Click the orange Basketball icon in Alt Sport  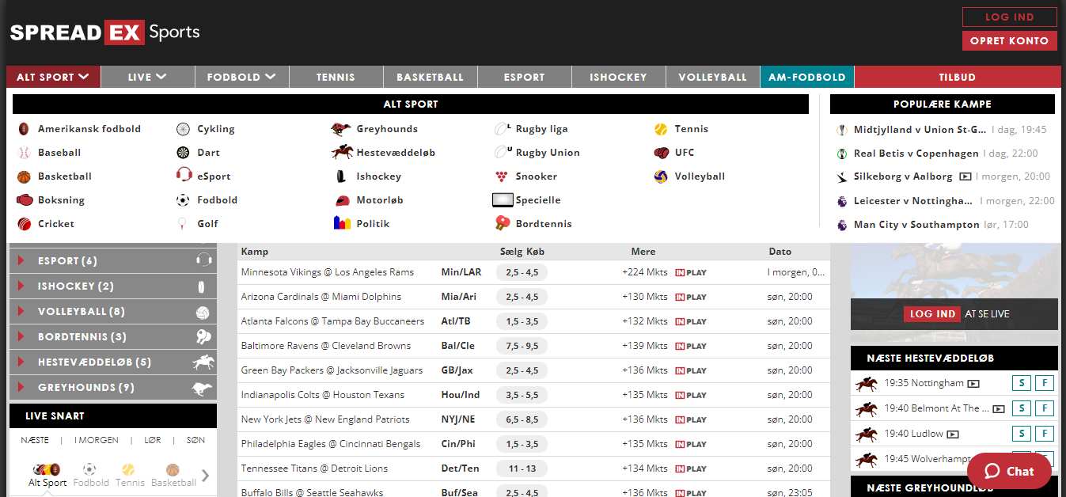pos(24,176)
